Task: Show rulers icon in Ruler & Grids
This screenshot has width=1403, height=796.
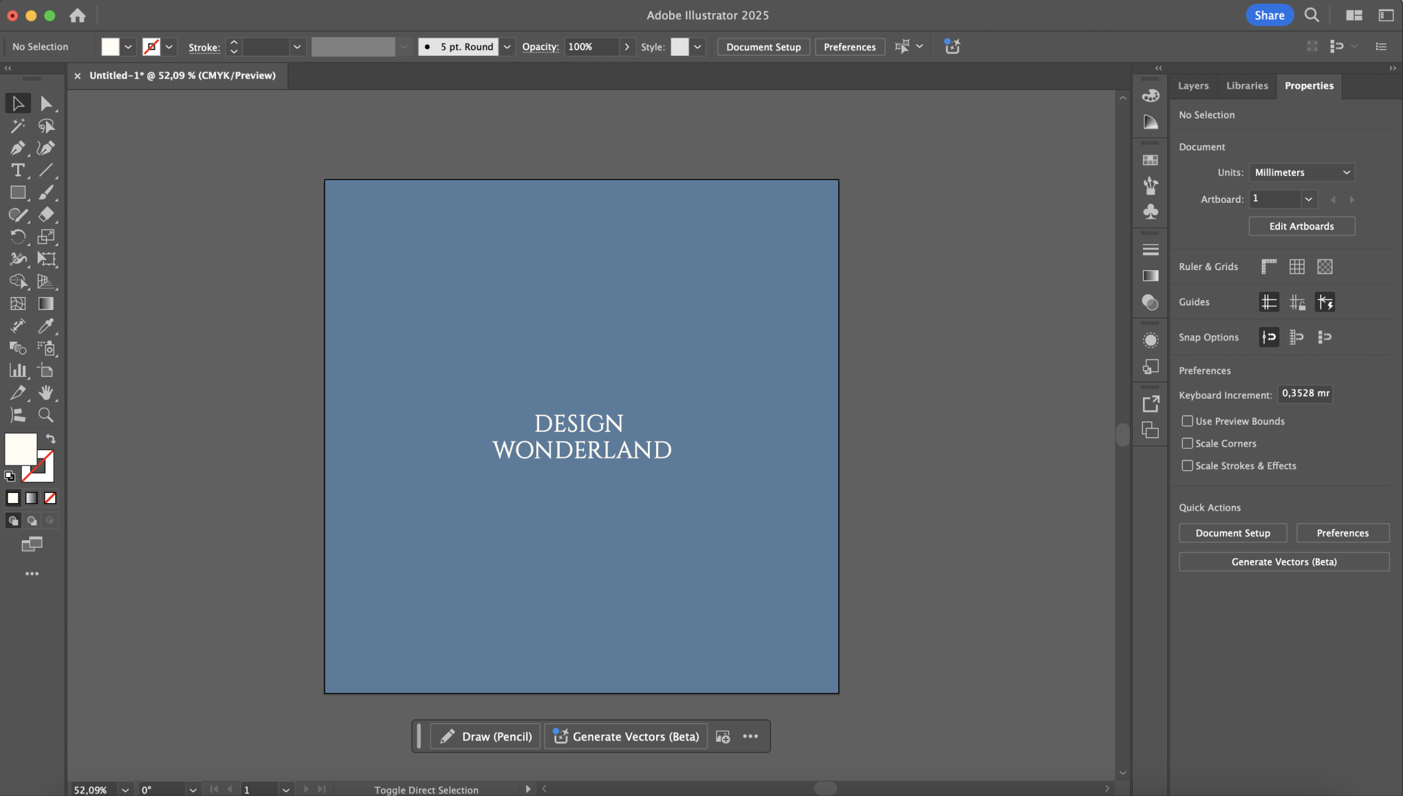Action: pyautogui.click(x=1269, y=267)
